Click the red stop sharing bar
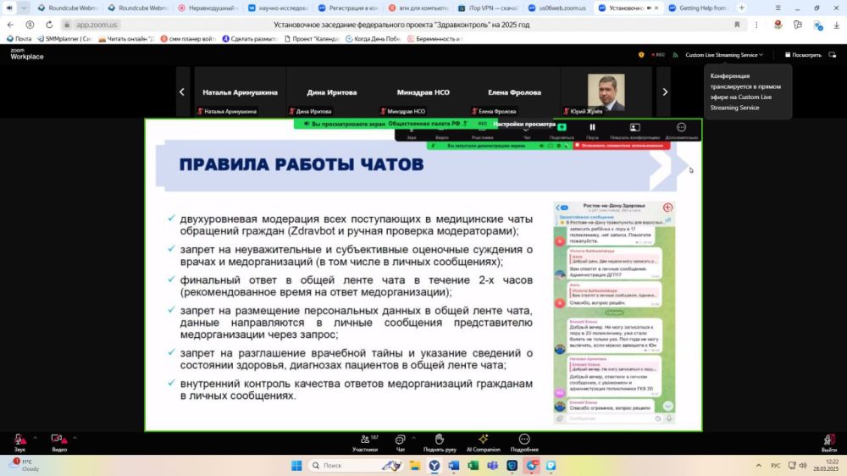The height and width of the screenshot is (476, 847). [x=621, y=146]
